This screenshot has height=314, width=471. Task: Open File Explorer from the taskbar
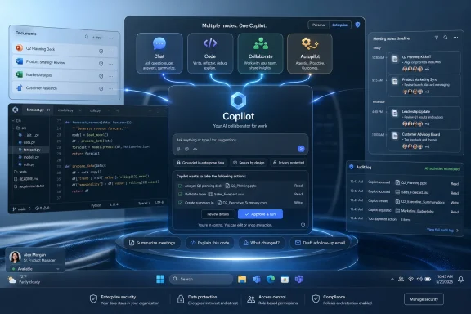tap(242, 279)
